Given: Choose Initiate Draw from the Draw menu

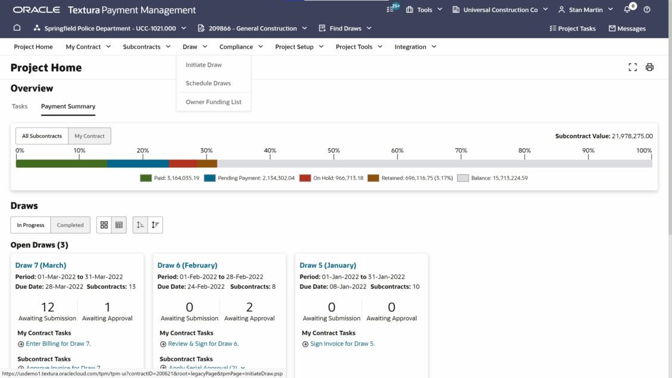Looking at the screenshot, I should click(204, 65).
